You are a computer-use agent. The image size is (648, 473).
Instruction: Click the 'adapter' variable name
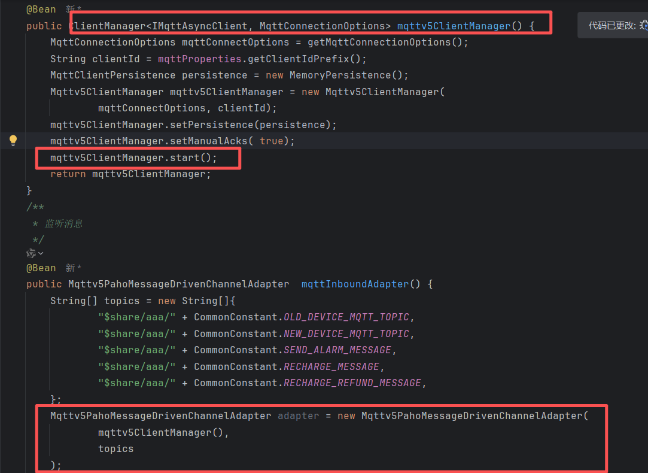tap(298, 416)
